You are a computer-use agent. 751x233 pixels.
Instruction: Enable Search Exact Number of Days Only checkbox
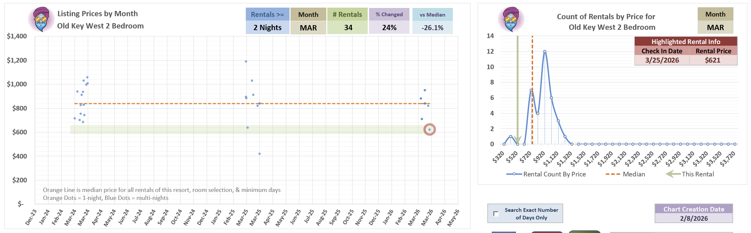(496, 214)
